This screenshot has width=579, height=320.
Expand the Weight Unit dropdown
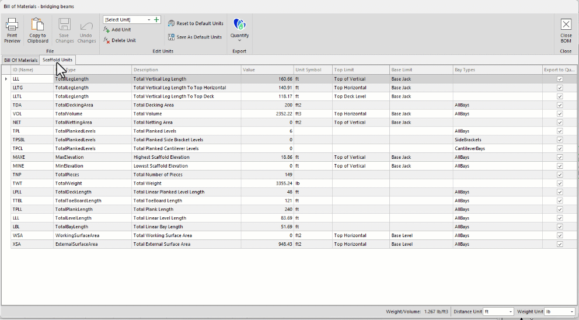pos(571,312)
